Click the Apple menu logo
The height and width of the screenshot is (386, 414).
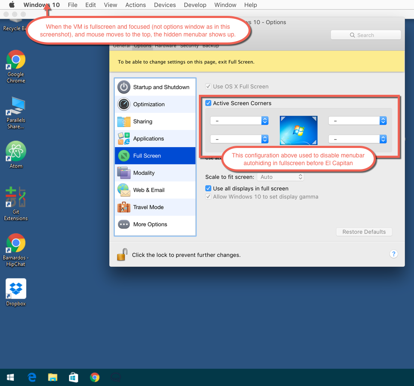pyautogui.click(x=12, y=5)
